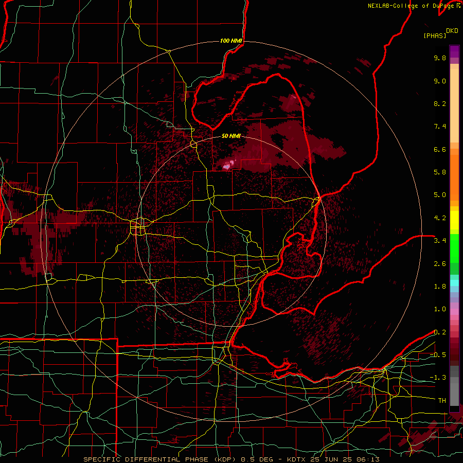The image size is (463, 463).
Task: Pick the purple top segment of color bar
Action: [x=454, y=51]
